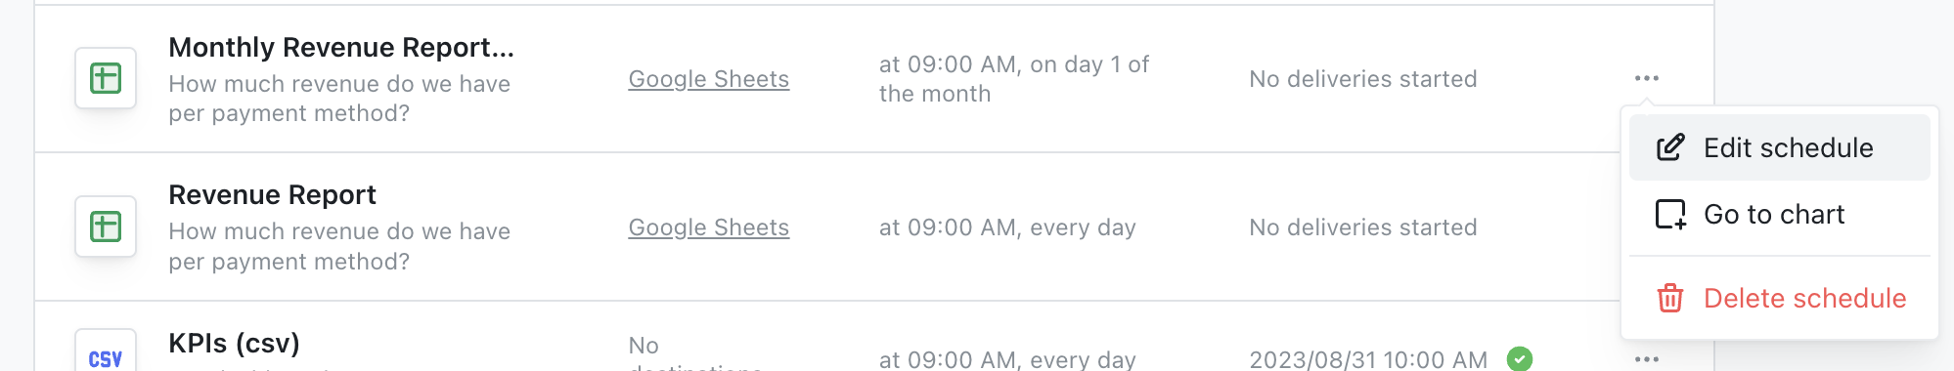Click the green success checkmark for KPIs delivery
The height and width of the screenshot is (371, 1954).
pos(1520,358)
